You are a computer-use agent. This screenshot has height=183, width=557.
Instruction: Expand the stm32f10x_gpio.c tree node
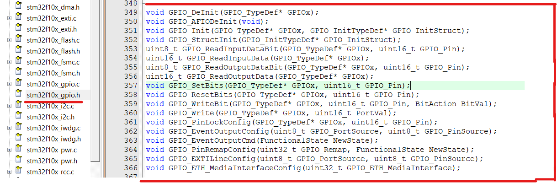coord(9,84)
